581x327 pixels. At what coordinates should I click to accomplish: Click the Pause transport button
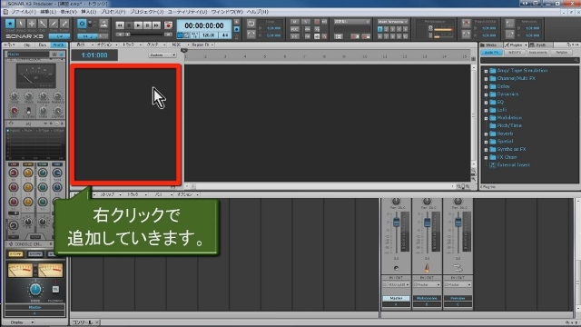click(147, 25)
